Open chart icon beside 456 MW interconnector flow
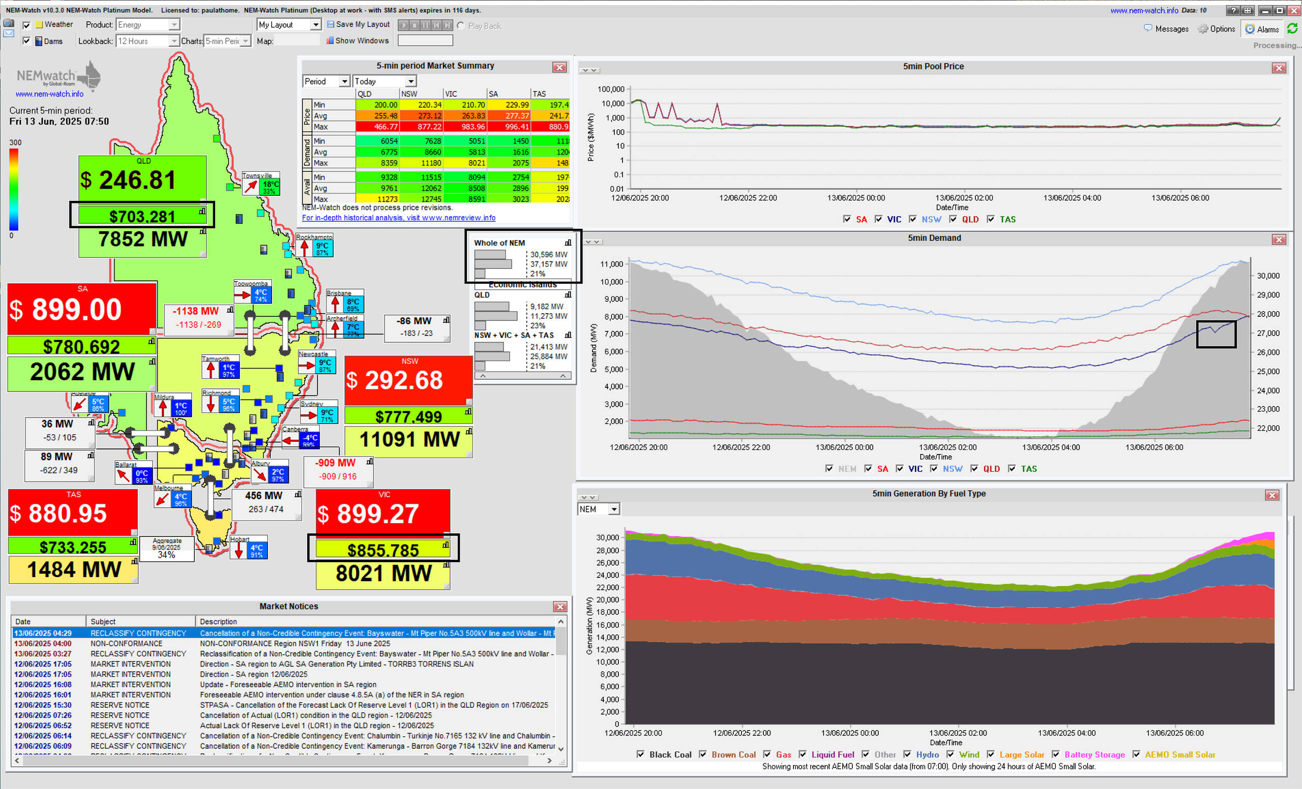Image resolution: width=1302 pixels, height=789 pixels. coord(298,494)
